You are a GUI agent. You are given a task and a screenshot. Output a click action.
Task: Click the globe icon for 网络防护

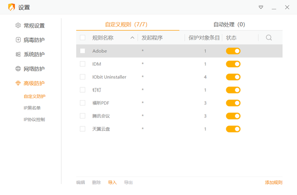pos(18,69)
